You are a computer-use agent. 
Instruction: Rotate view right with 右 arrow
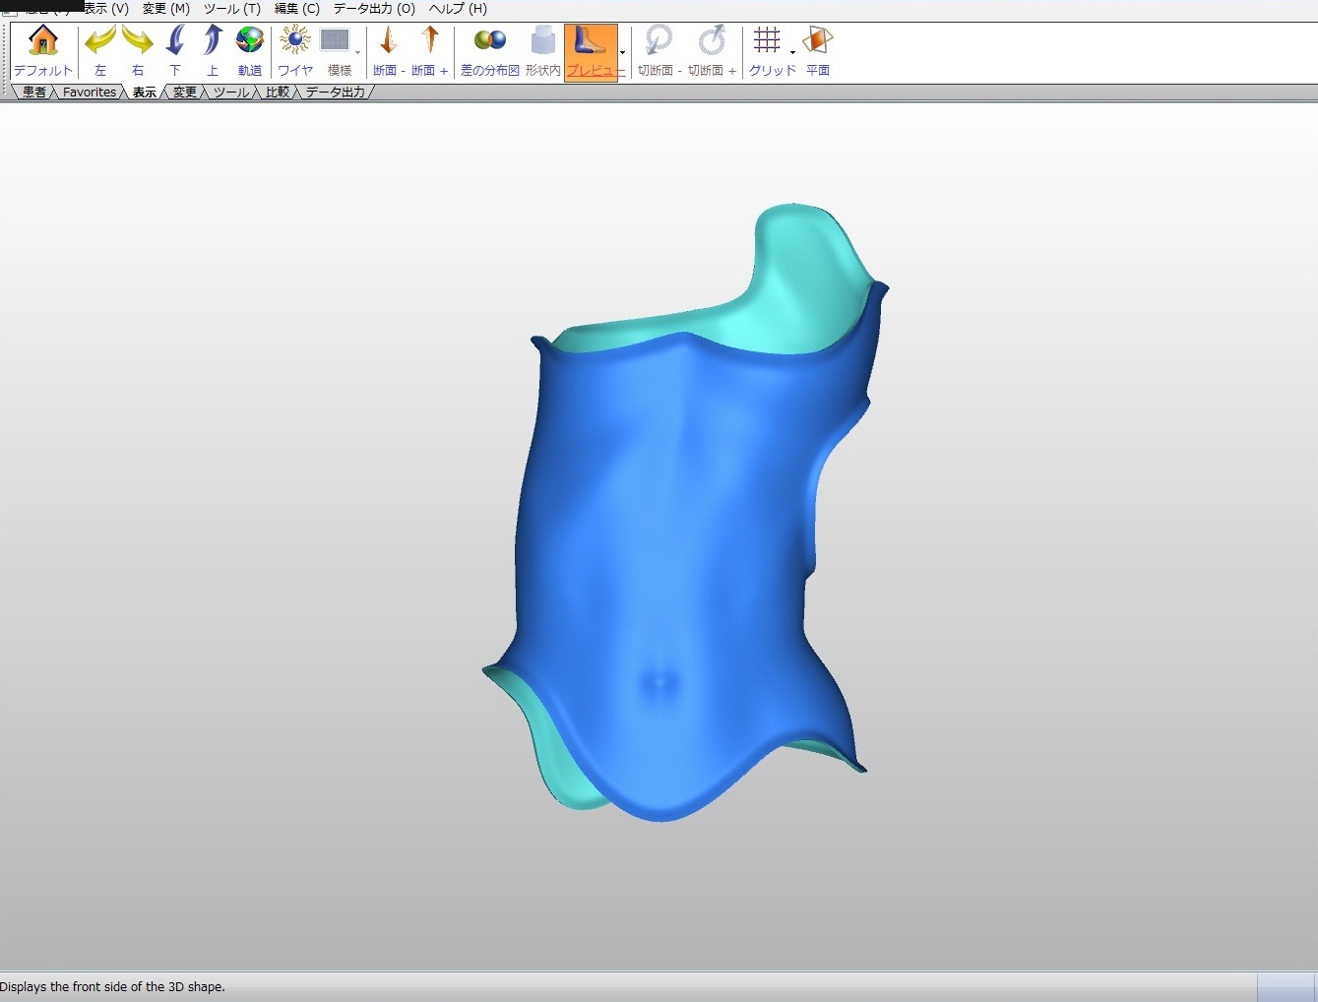click(x=138, y=51)
